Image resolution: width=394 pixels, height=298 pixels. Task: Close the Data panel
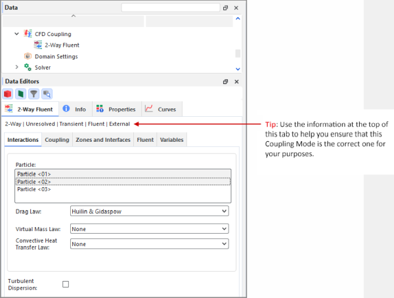coord(236,8)
